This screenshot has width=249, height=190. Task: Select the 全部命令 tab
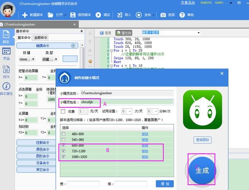pyautogui.click(x=41, y=38)
